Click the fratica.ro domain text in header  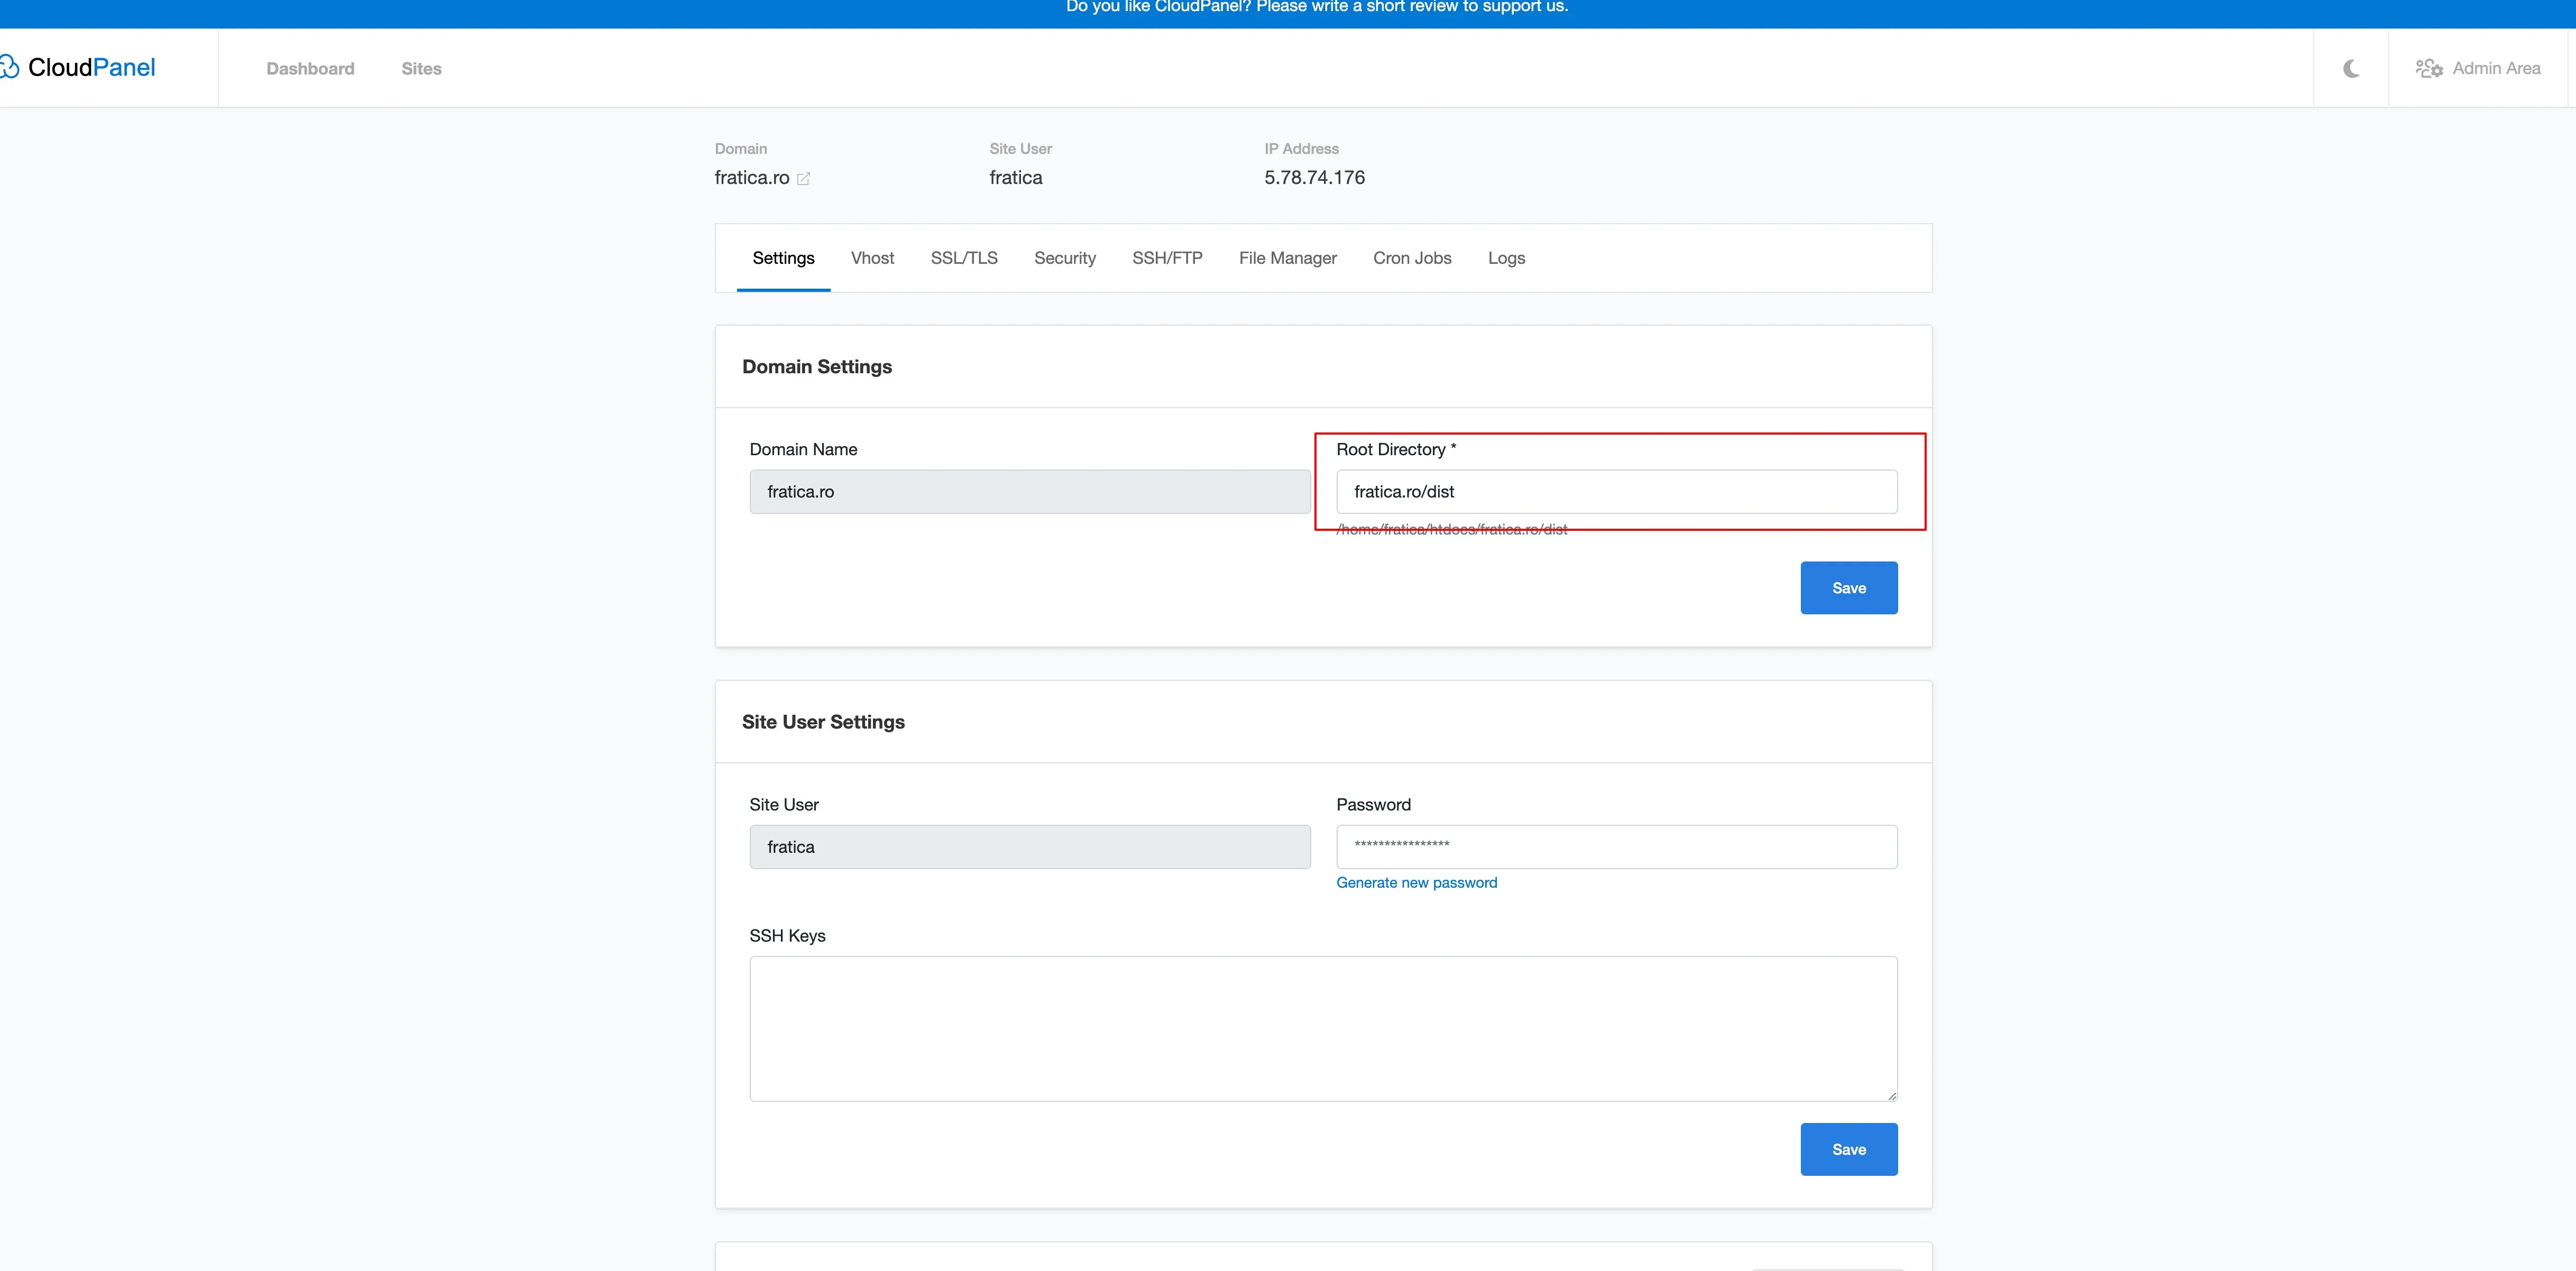tap(751, 178)
